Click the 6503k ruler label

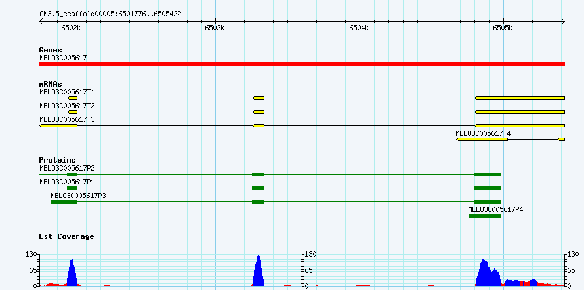tap(215, 28)
